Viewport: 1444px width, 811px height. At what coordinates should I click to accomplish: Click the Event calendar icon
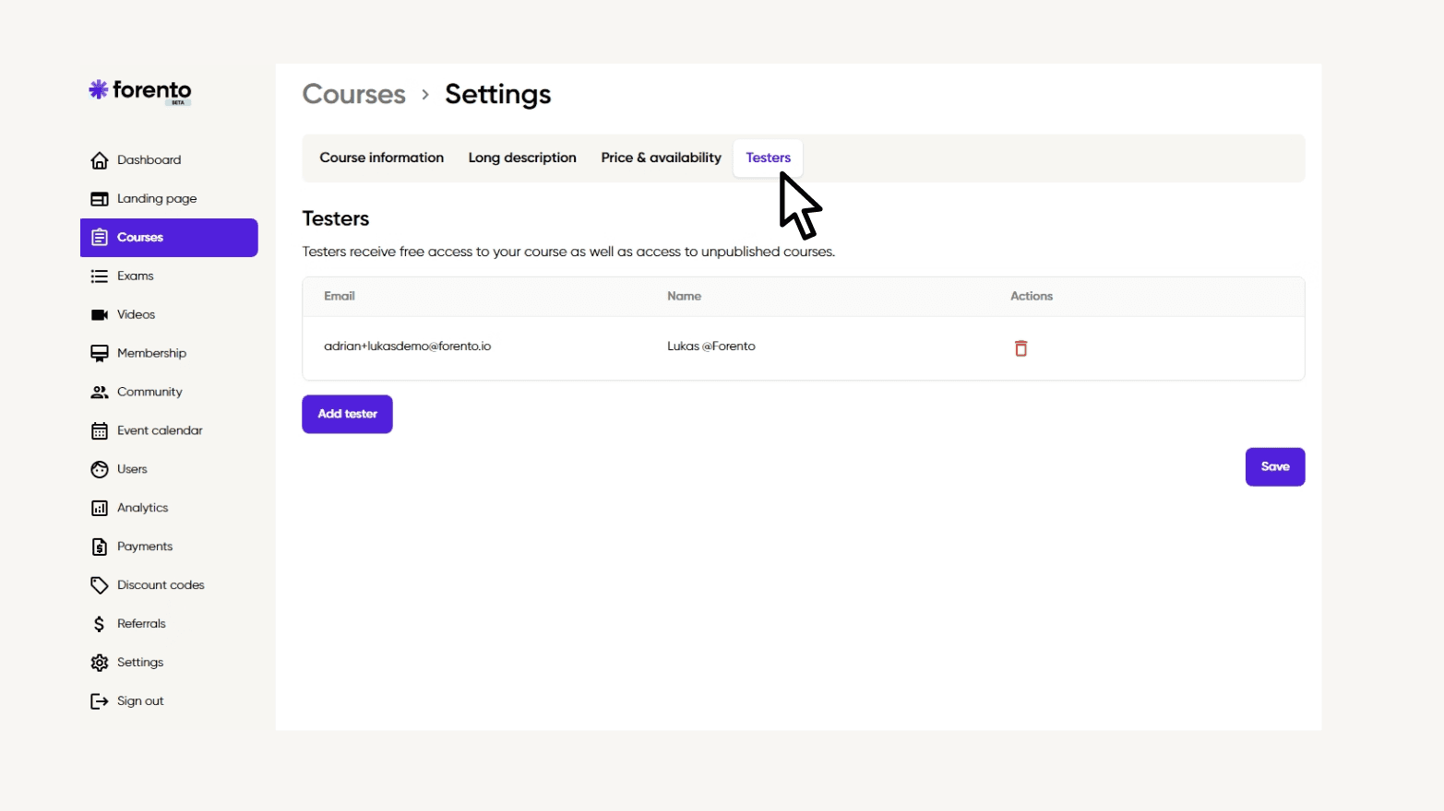click(100, 431)
